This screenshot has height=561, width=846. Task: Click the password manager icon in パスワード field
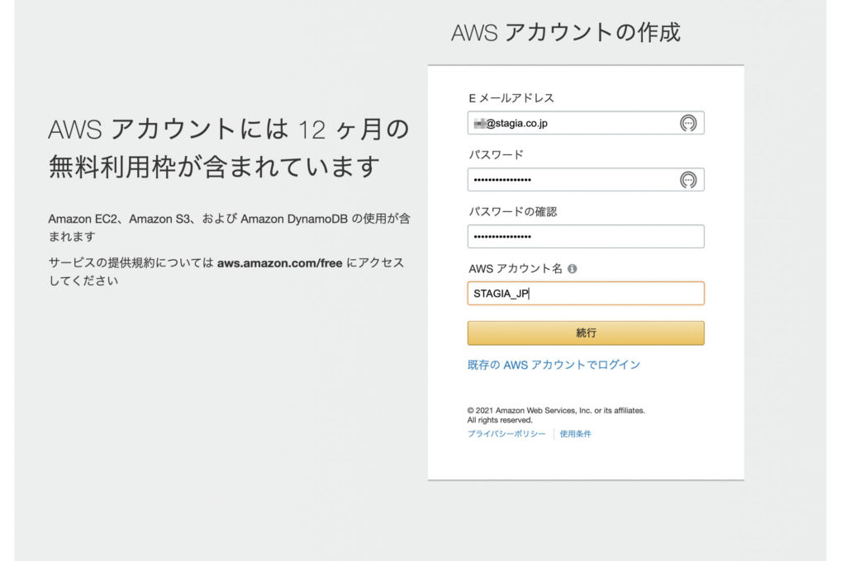coord(687,180)
